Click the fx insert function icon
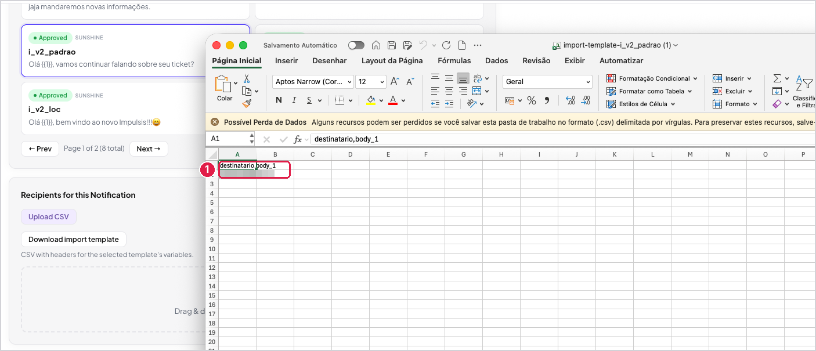816x351 pixels. coord(298,139)
